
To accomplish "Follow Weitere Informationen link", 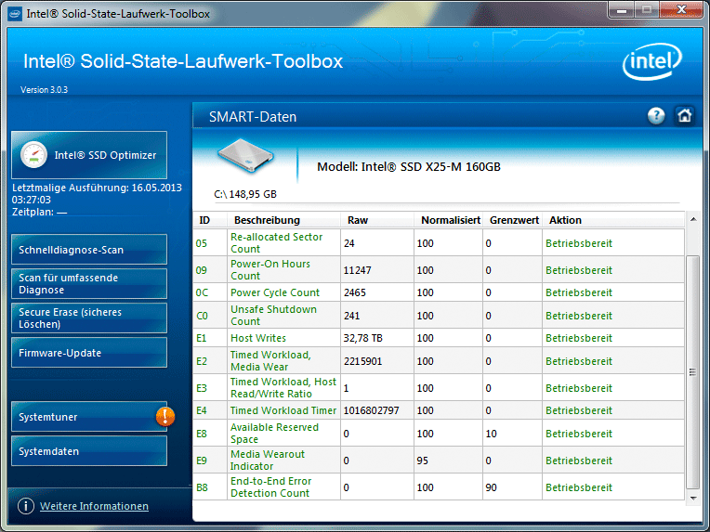I will [94, 506].
